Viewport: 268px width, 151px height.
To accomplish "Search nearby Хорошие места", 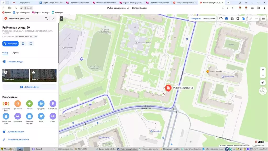I will (x=6, y=106).
